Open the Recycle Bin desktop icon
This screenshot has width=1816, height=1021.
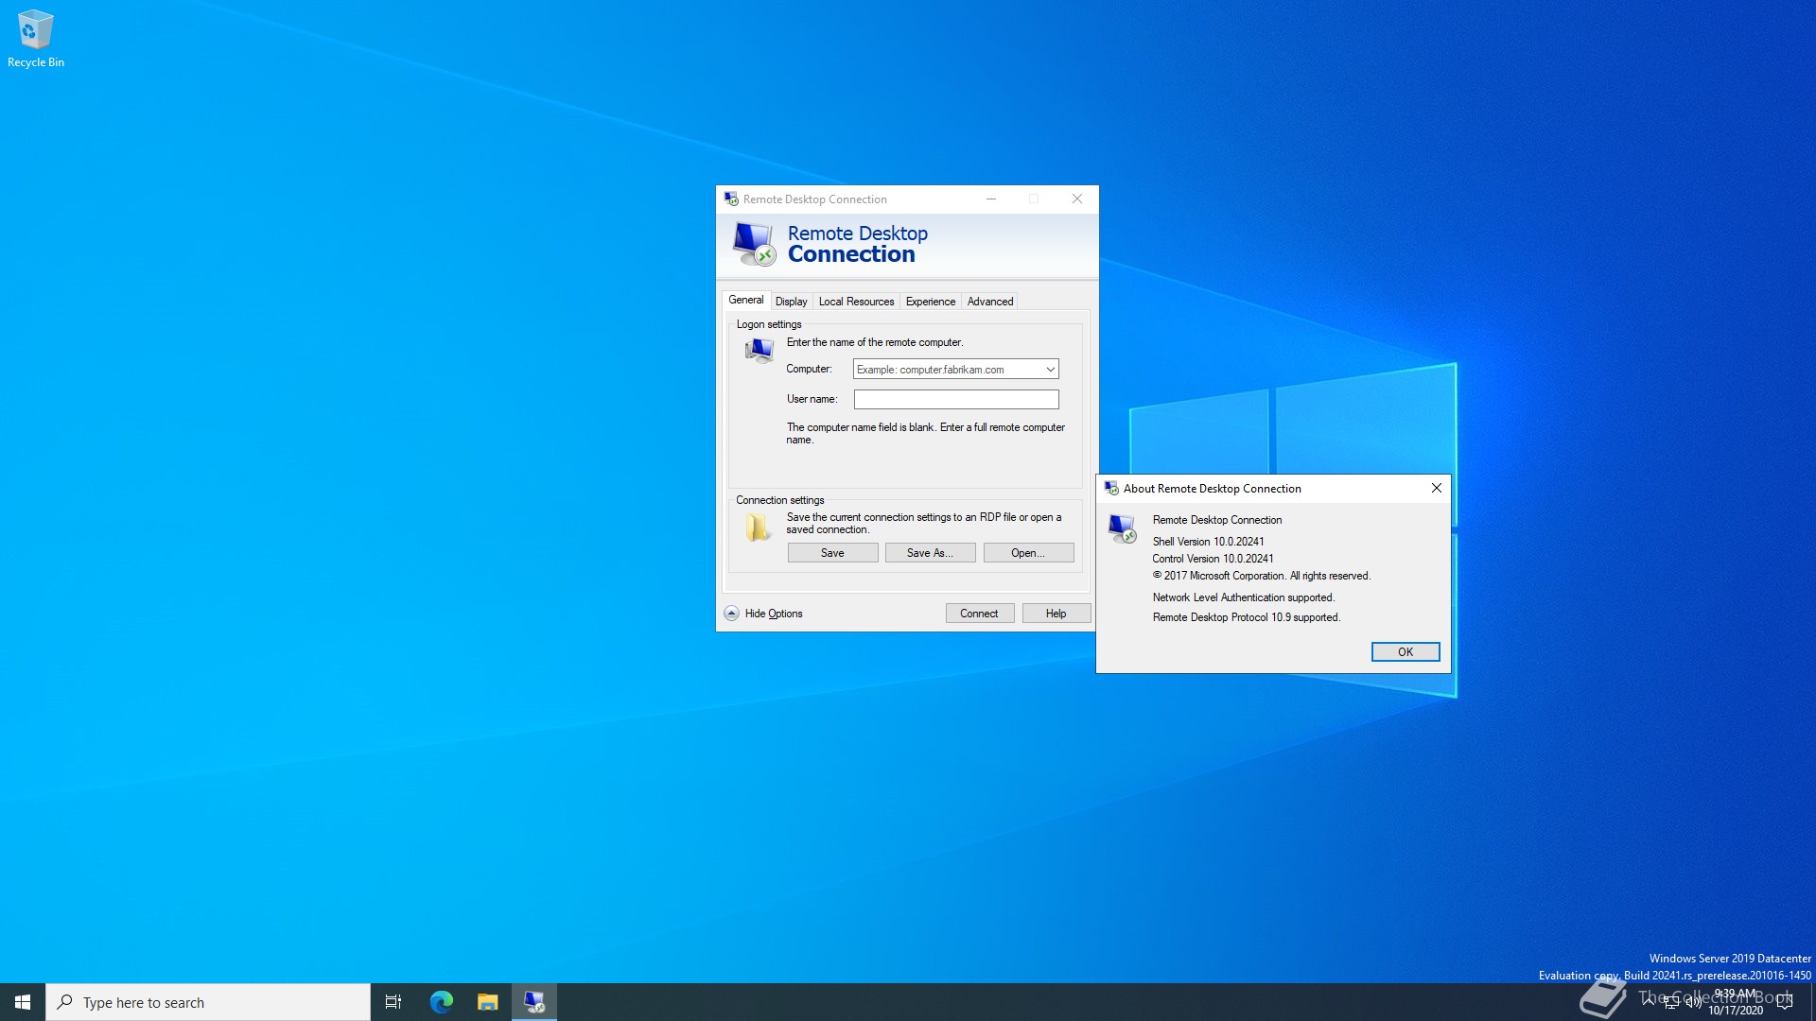[x=35, y=38]
